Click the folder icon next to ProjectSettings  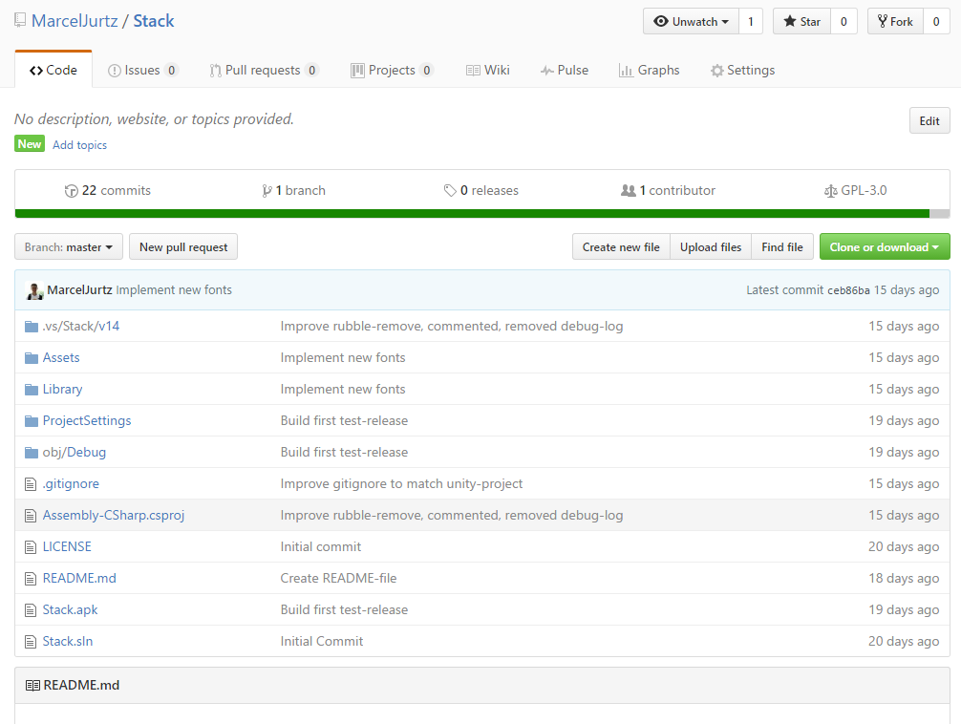32,421
